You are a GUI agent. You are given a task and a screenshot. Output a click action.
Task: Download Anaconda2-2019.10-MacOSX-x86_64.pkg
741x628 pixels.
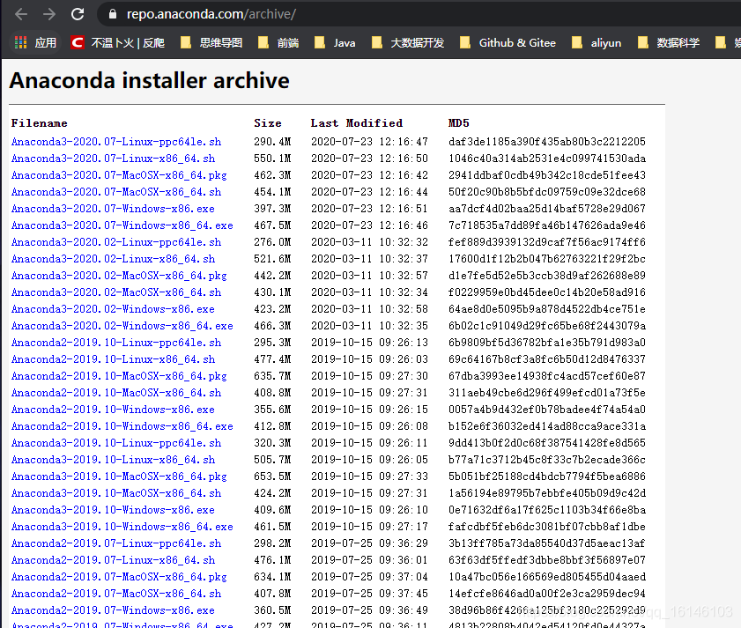(x=119, y=376)
